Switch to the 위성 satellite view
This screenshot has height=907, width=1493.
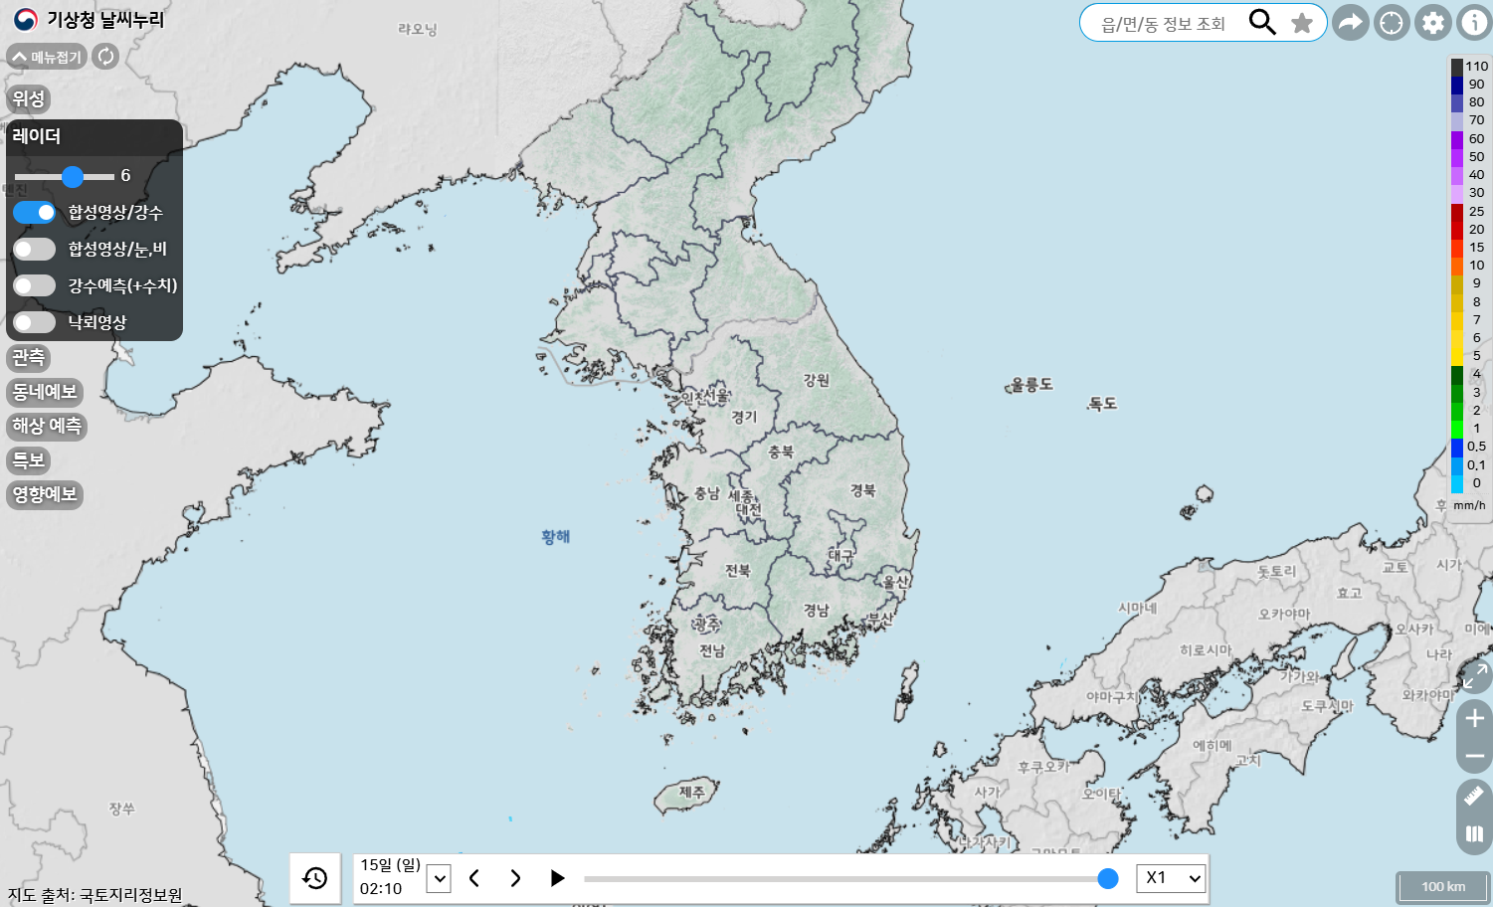coord(26,99)
